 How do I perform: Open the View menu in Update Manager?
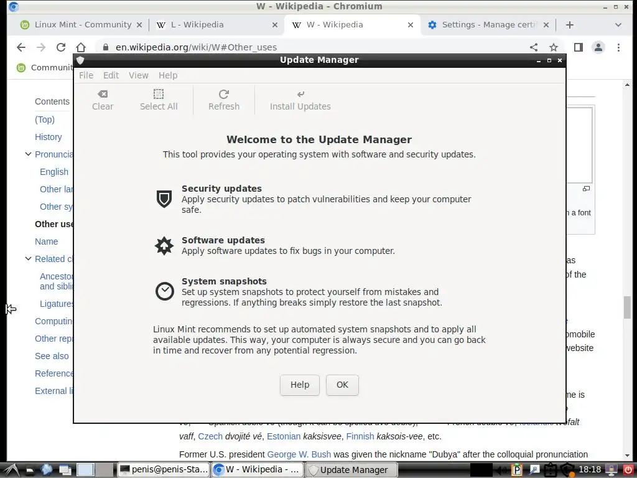pos(139,75)
